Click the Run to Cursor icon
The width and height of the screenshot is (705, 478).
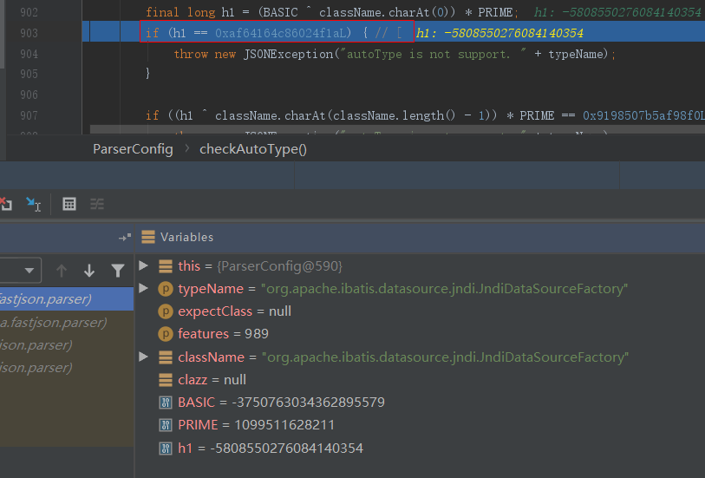[x=33, y=204]
